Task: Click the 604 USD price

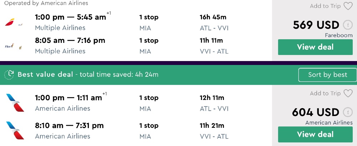Action: pos(315,112)
